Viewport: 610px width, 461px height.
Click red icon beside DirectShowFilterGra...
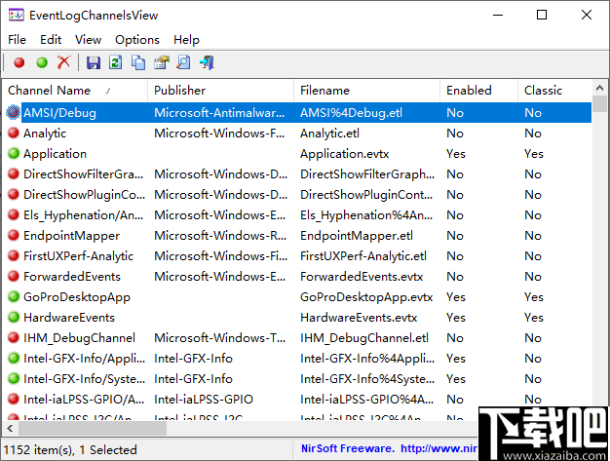[x=14, y=173]
